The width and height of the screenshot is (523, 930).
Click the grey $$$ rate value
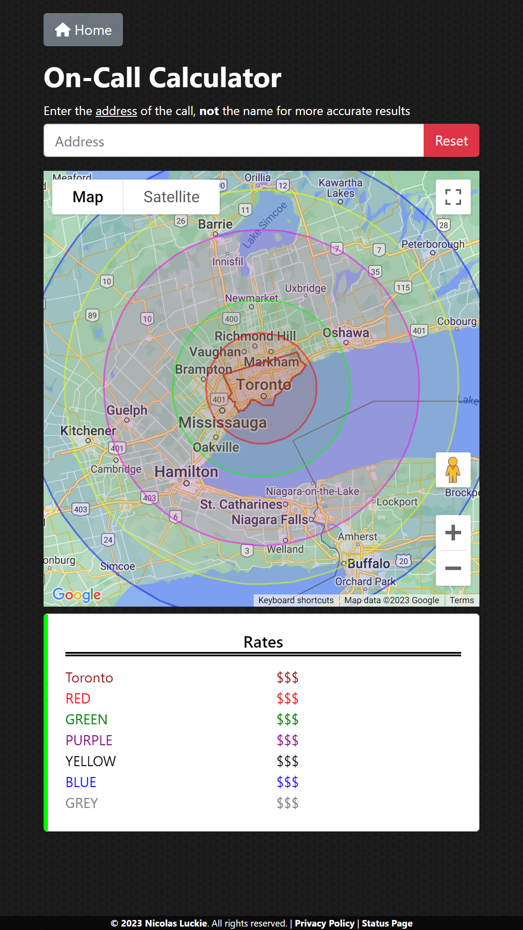pyautogui.click(x=288, y=803)
